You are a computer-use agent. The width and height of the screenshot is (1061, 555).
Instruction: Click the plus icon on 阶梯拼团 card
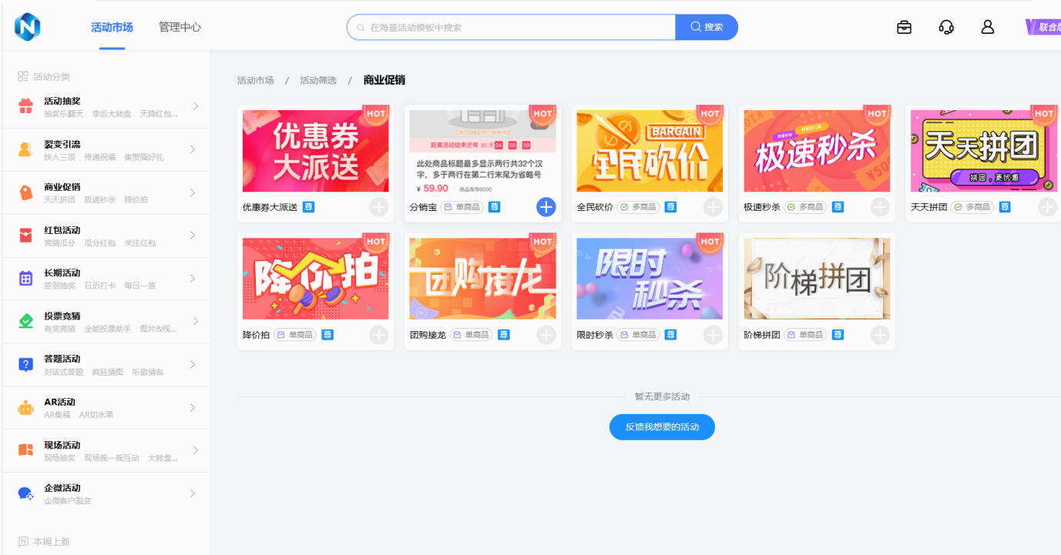tap(880, 335)
